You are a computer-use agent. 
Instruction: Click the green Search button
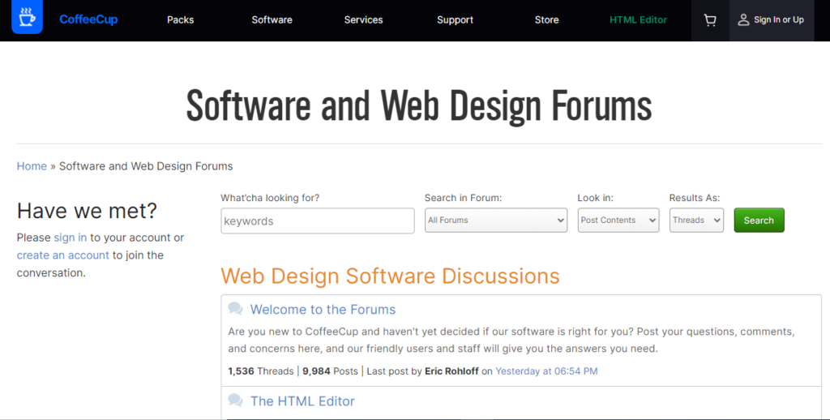[x=759, y=221]
